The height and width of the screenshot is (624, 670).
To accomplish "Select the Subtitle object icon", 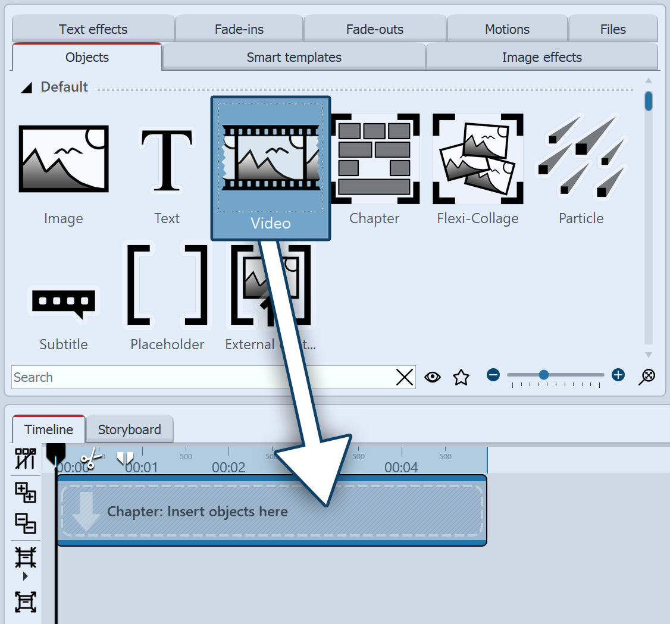I will point(64,303).
